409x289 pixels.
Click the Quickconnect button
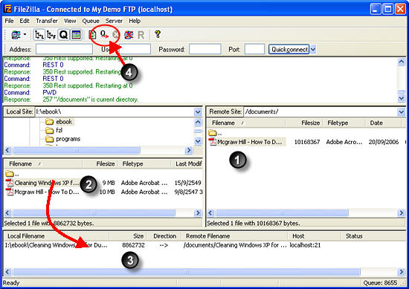(x=289, y=49)
